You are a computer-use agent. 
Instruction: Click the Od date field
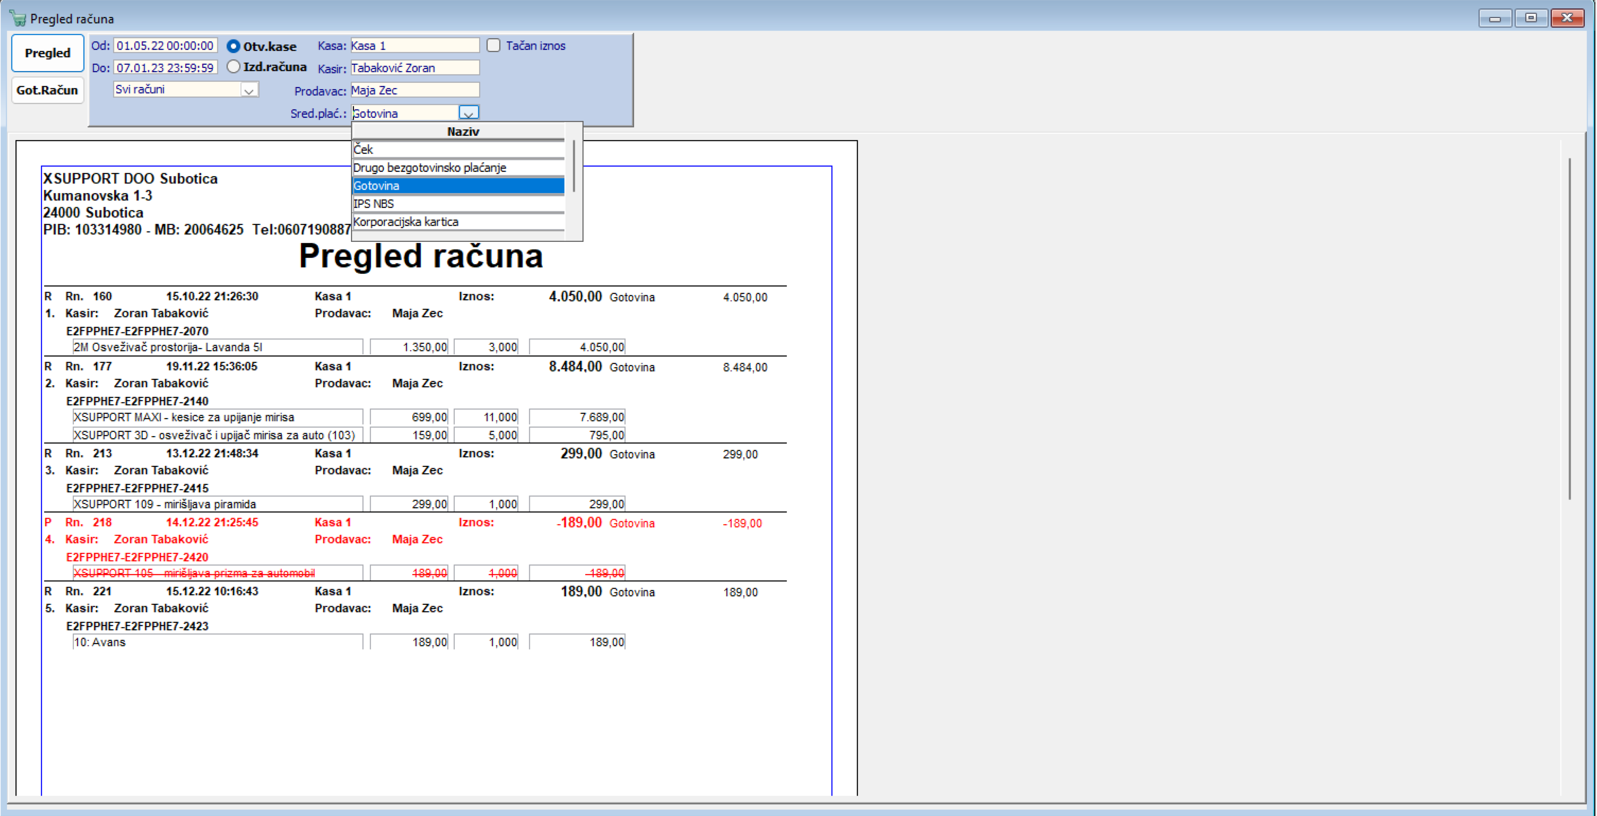[166, 46]
